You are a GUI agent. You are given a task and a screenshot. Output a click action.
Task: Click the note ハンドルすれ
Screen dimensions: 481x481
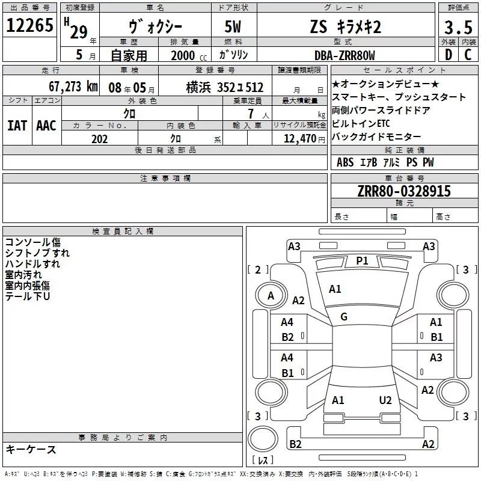[x=32, y=264]
